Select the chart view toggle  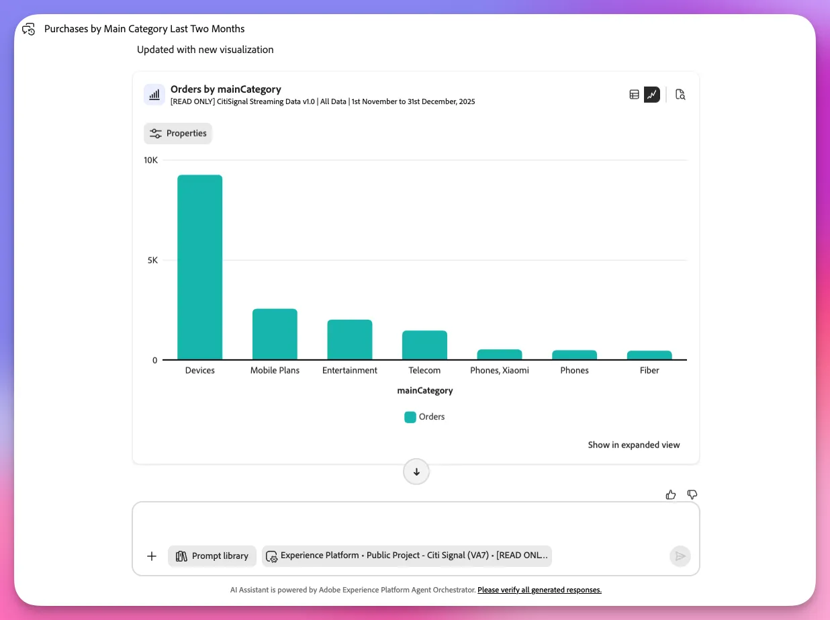click(651, 95)
